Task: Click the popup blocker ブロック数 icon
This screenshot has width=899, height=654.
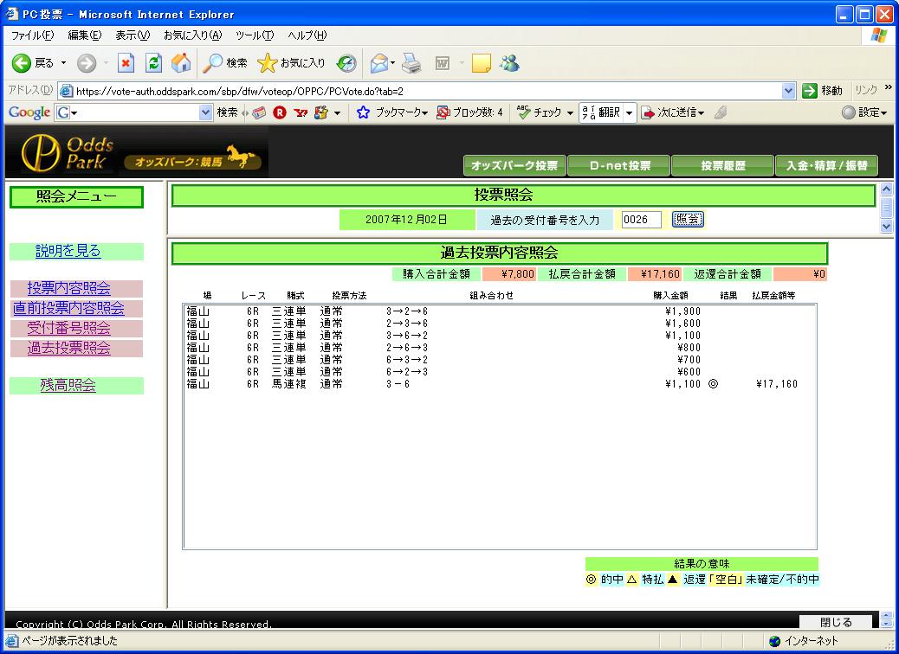Action: click(x=443, y=112)
